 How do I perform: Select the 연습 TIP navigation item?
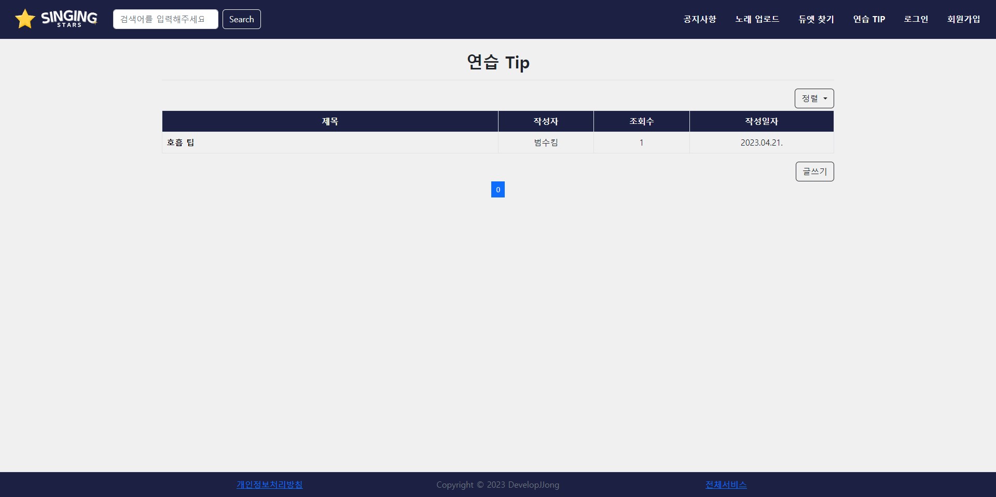point(868,19)
